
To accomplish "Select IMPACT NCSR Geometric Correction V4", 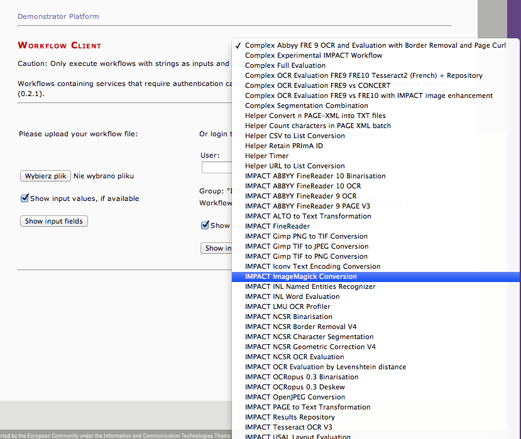I will click(x=375, y=347).
